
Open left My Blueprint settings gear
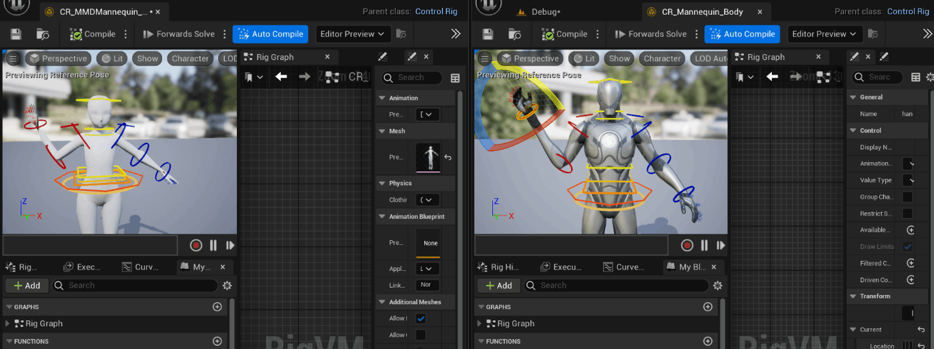(227, 286)
